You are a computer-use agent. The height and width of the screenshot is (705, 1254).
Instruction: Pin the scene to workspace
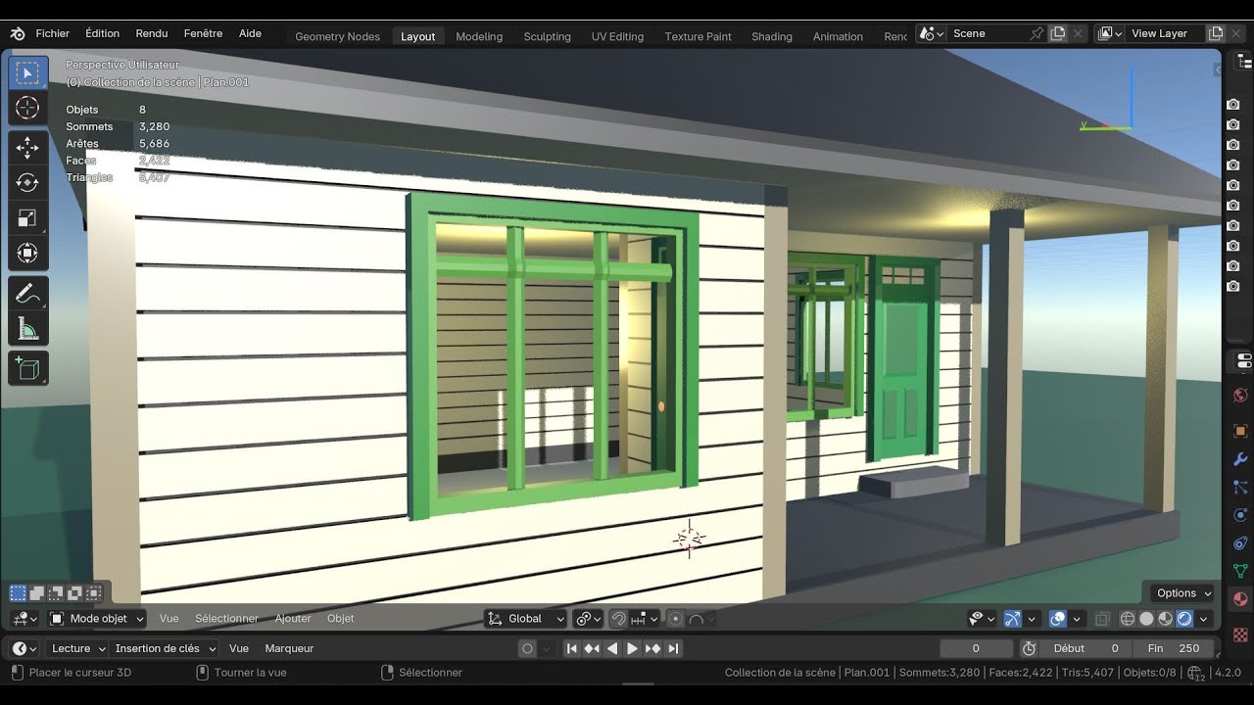[1037, 33]
